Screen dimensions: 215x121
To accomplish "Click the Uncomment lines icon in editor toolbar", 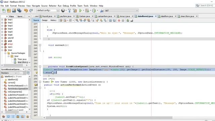I will point(132,21).
